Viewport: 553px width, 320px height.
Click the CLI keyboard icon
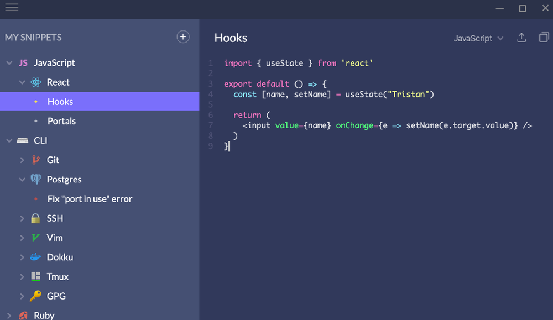point(23,140)
